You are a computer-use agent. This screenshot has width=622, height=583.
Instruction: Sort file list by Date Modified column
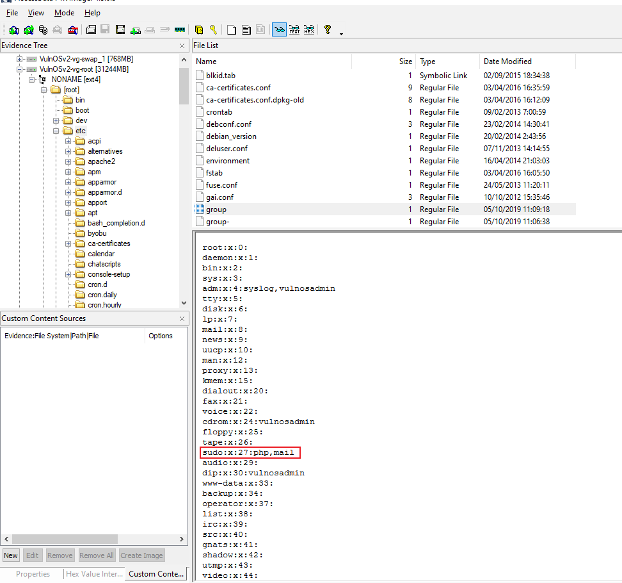pyautogui.click(x=507, y=62)
